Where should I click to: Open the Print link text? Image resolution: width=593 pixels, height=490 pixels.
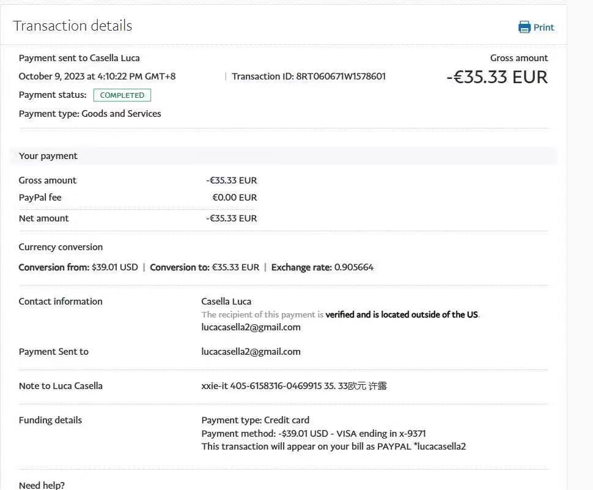[543, 28]
